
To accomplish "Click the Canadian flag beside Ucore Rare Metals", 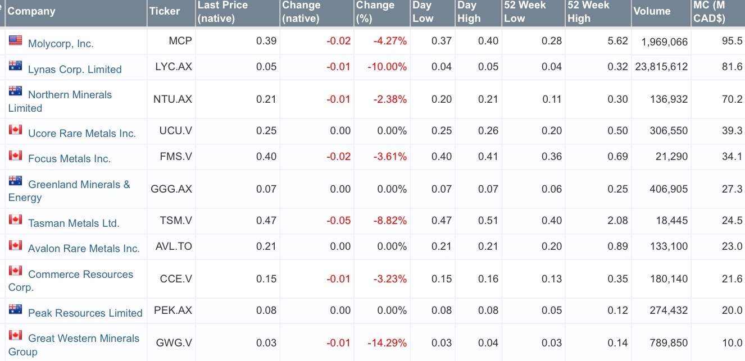I will [x=15, y=130].
